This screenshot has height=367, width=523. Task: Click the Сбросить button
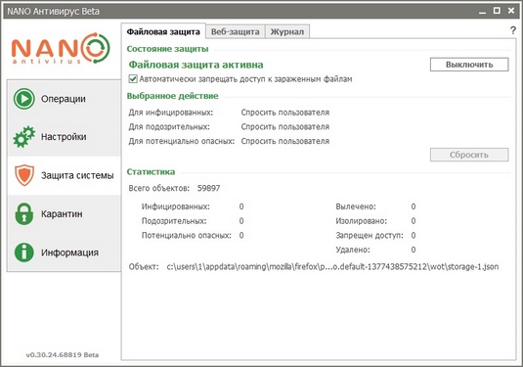pyautogui.click(x=469, y=155)
